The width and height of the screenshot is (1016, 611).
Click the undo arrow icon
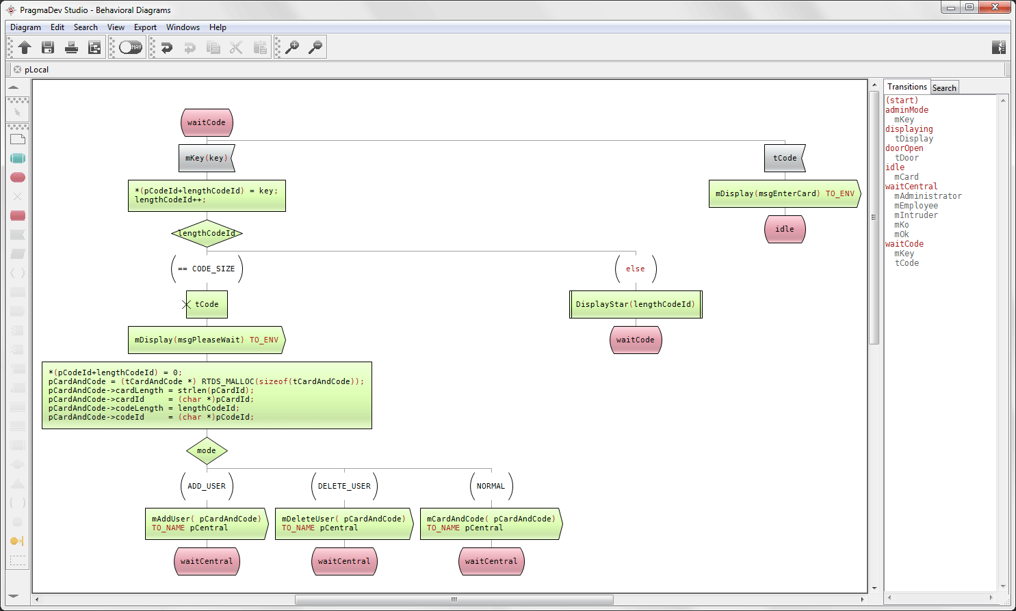(166, 47)
